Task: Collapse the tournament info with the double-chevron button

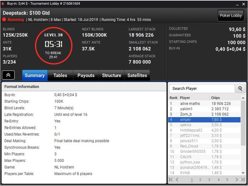Action: pos(8,75)
